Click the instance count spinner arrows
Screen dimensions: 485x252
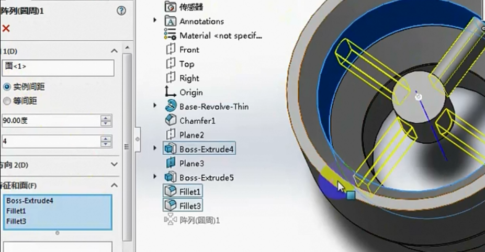(x=106, y=141)
